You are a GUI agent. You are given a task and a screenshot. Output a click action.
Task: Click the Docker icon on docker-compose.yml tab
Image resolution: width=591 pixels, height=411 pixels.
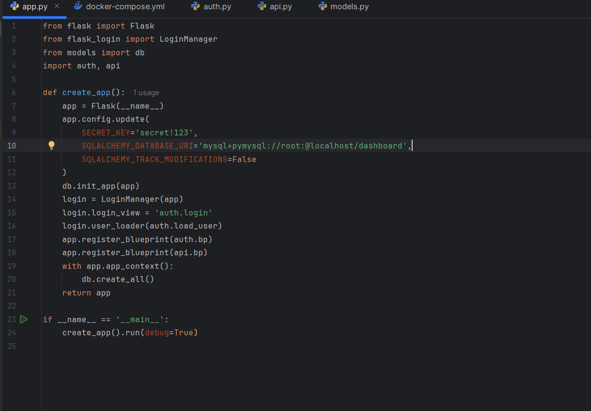pos(78,6)
